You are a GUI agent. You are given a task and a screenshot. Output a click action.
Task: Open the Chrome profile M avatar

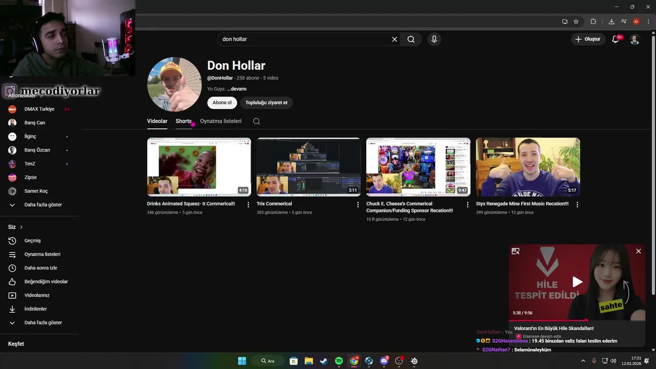[636, 22]
